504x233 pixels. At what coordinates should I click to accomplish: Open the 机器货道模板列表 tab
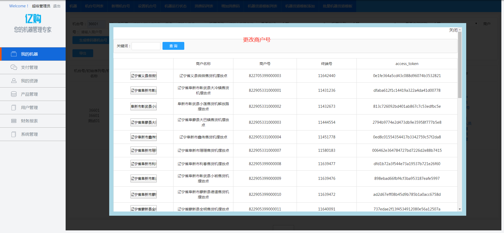(x=262, y=6)
